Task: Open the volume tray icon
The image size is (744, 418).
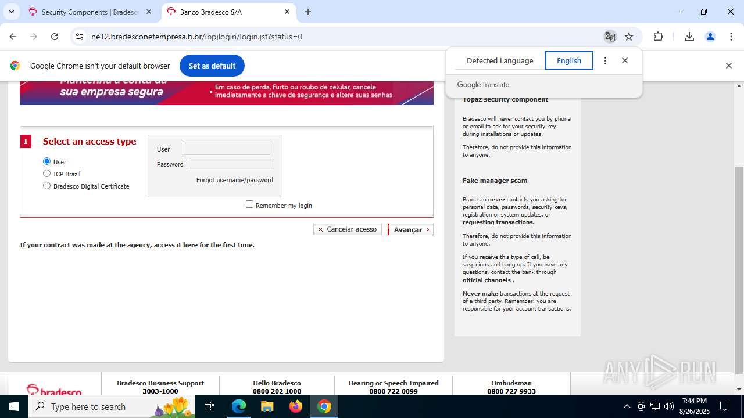Action: click(669, 406)
